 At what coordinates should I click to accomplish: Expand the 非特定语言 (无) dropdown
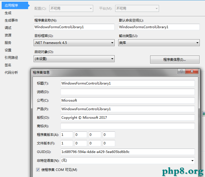128,160
